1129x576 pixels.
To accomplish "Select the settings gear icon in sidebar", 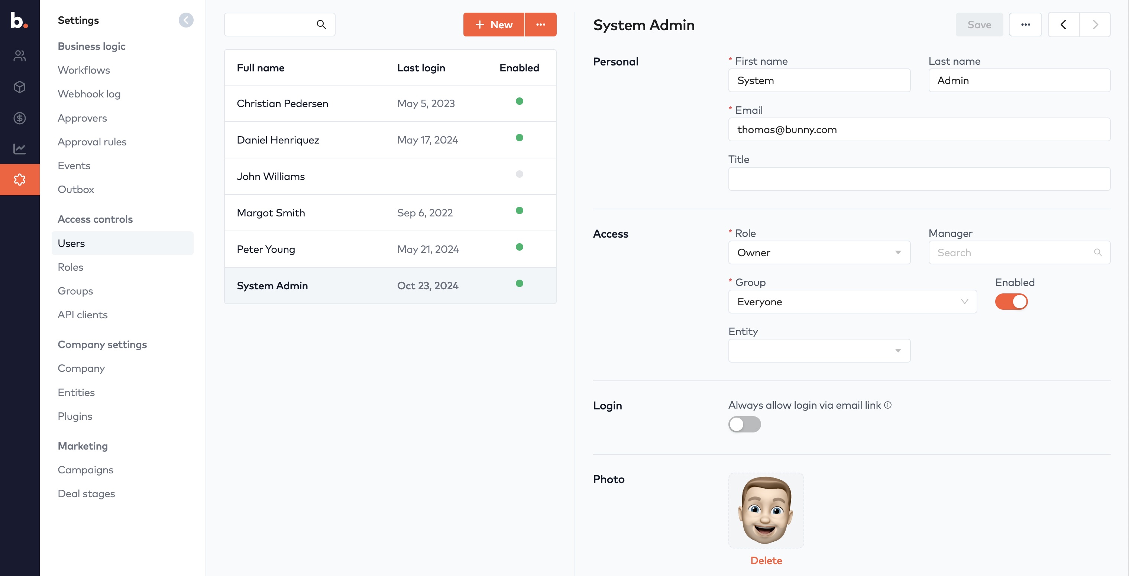I will 19,180.
